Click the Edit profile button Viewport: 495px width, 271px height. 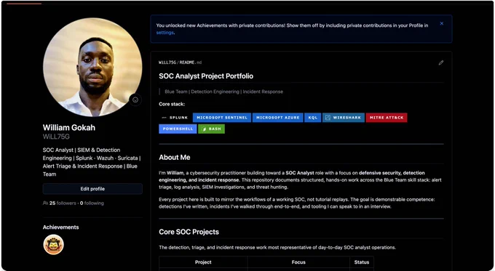(92, 189)
